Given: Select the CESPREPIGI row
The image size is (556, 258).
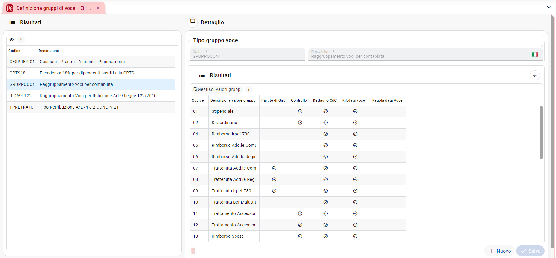Looking at the screenshot, I should click(91, 62).
